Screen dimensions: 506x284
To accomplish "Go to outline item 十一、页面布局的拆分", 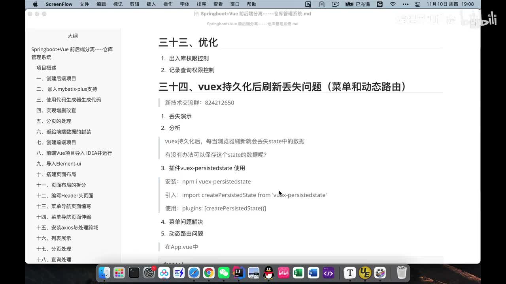I will click(x=61, y=185).
